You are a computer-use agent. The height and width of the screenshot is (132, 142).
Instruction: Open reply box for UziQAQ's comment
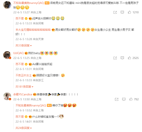coord(122,58)
